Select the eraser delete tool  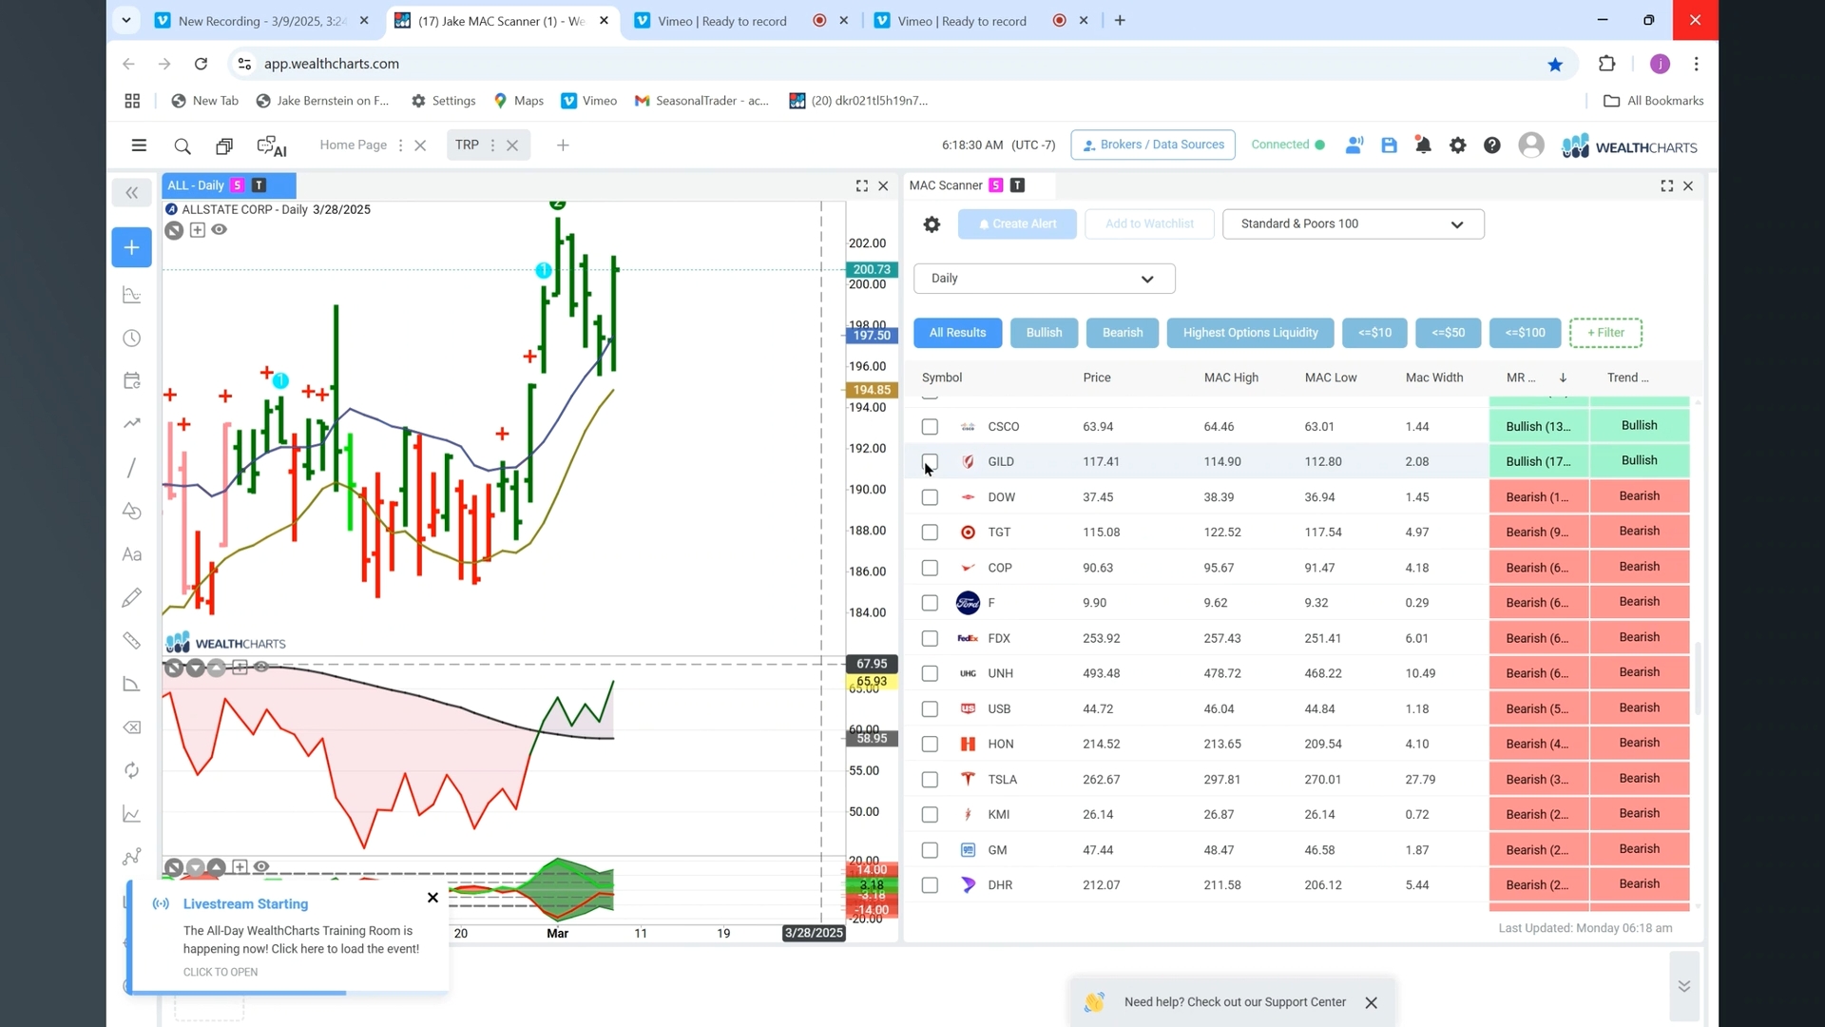(132, 727)
